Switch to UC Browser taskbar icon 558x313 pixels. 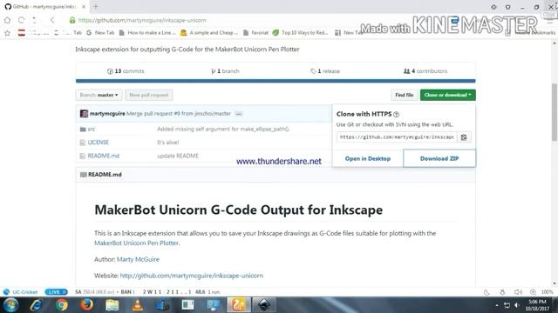(238, 305)
